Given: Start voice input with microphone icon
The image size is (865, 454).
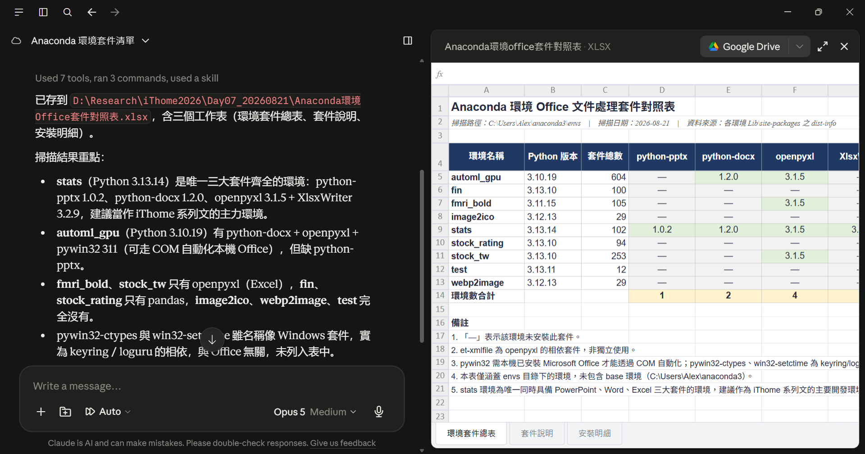Looking at the screenshot, I should click(379, 412).
